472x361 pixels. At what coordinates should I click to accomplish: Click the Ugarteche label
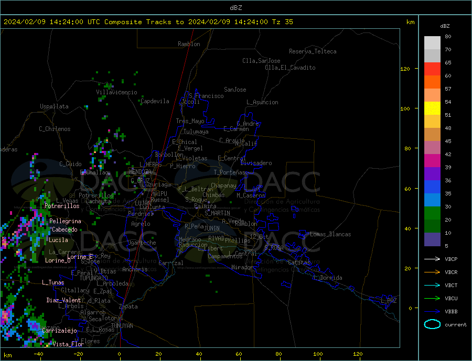coord(142,243)
